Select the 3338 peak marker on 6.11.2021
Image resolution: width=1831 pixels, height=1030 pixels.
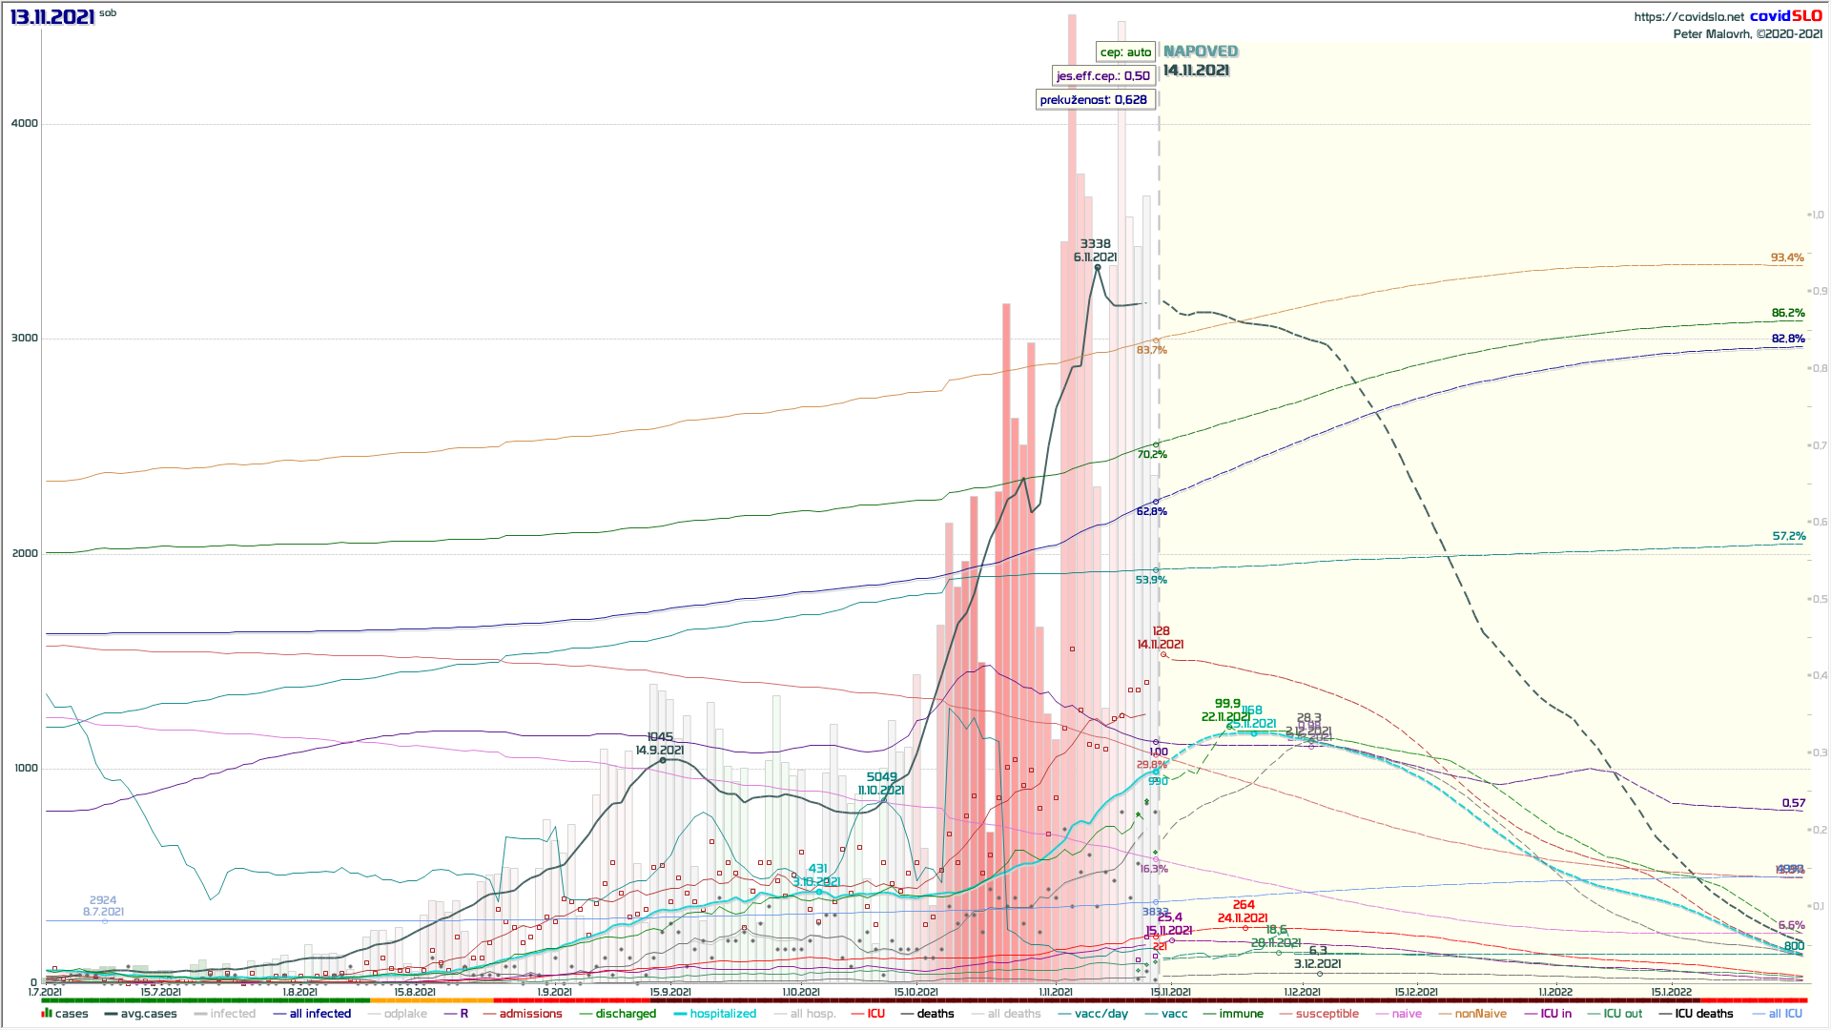pos(1098,268)
